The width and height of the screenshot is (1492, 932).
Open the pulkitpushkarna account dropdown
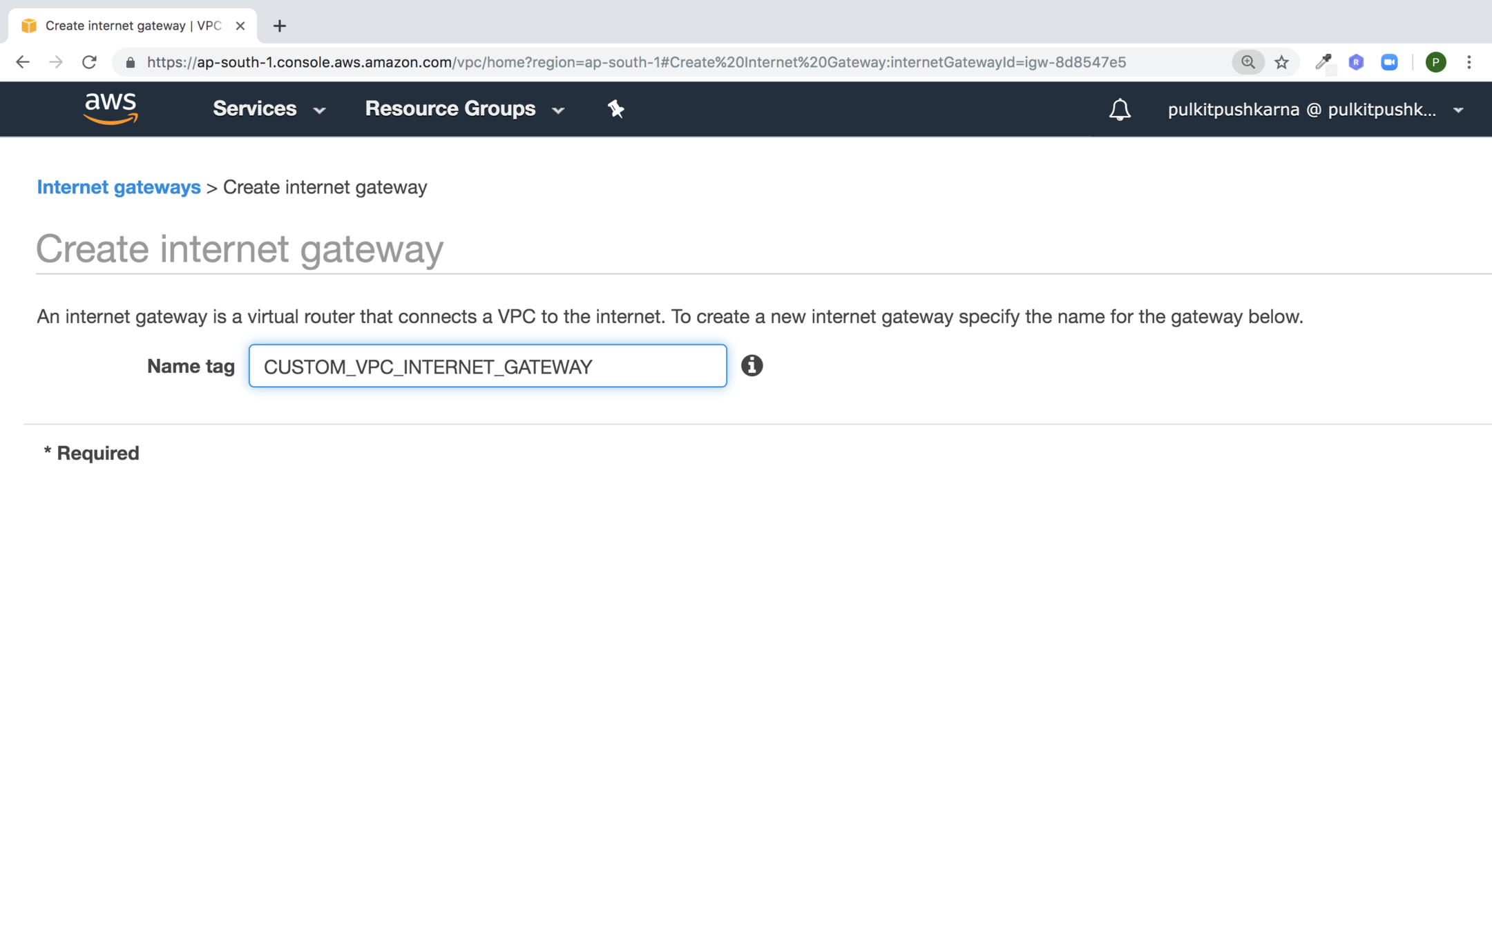[x=1316, y=110]
